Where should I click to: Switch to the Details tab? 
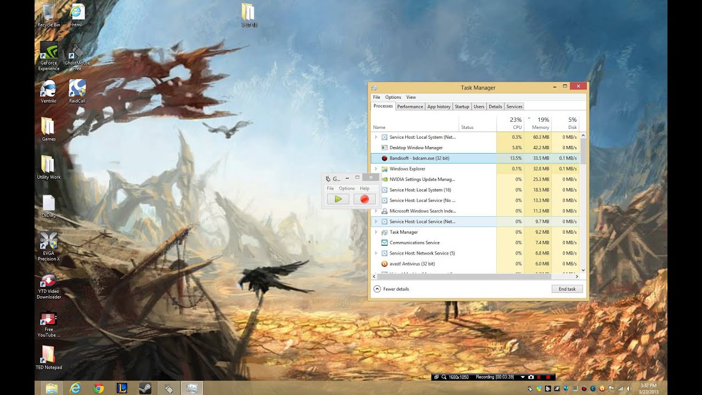495,106
